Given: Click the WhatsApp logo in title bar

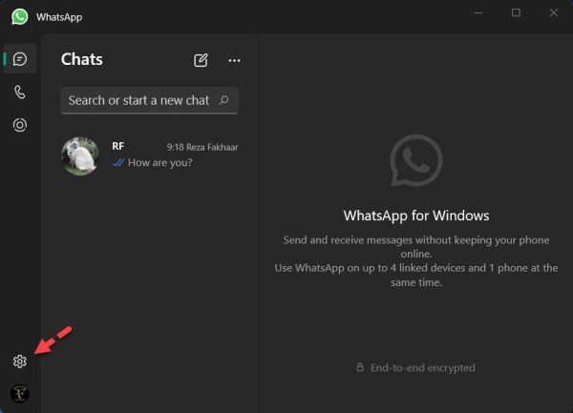Looking at the screenshot, I should tap(19, 17).
